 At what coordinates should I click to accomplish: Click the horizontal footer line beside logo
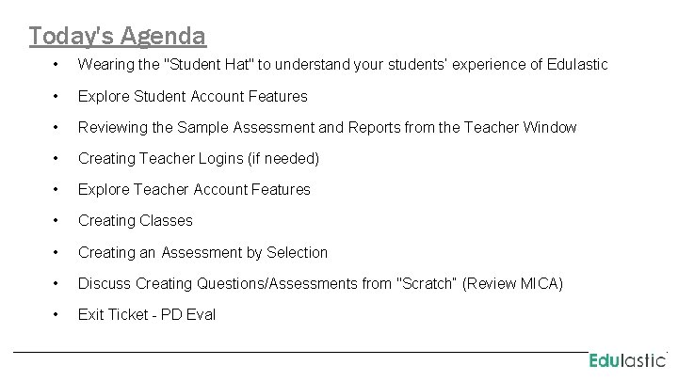(301, 353)
